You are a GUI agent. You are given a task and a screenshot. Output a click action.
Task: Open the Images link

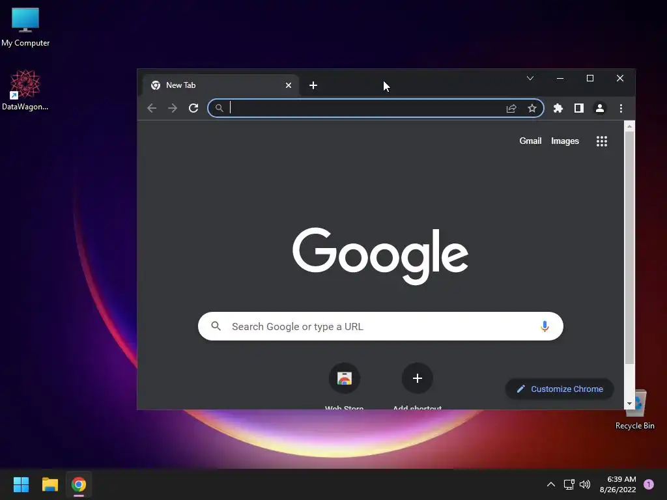[x=565, y=141]
